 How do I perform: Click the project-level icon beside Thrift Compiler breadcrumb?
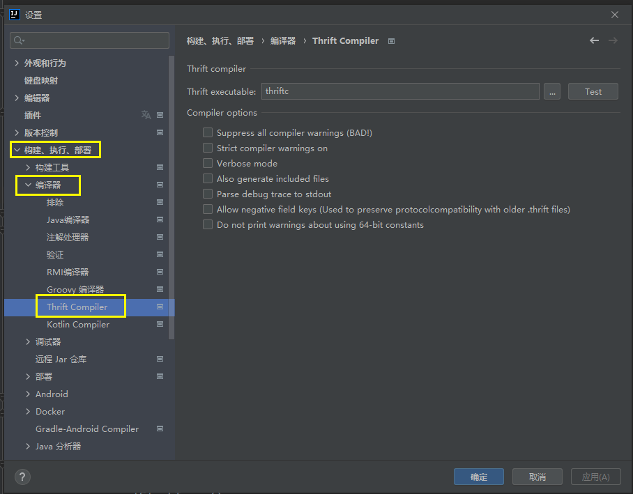click(391, 41)
